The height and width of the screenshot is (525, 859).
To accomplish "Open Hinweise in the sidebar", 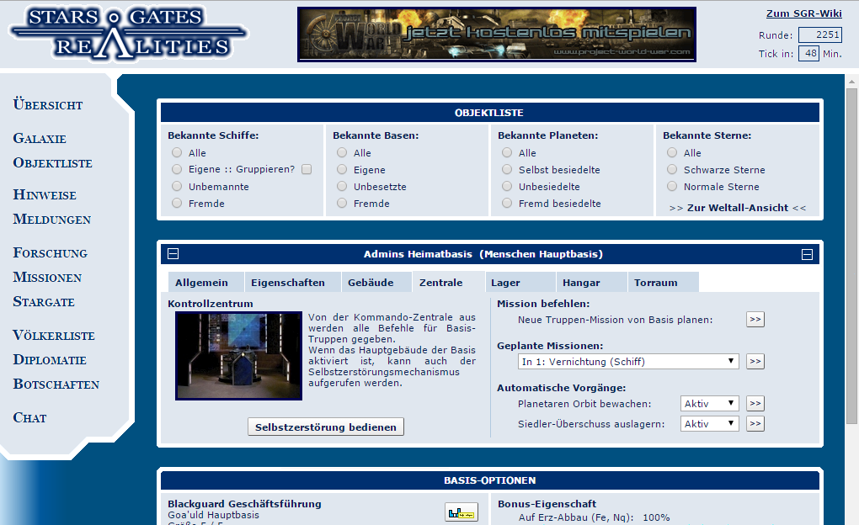I will pos(45,194).
